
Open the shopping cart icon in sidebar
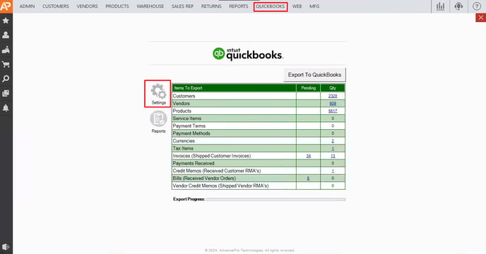click(6, 64)
